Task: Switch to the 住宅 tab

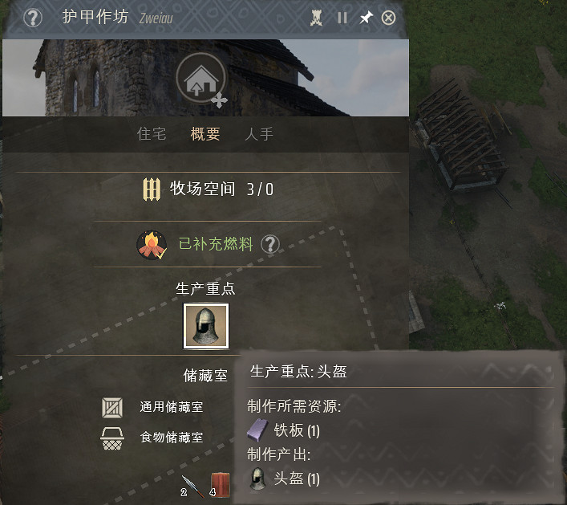Action: click(152, 134)
